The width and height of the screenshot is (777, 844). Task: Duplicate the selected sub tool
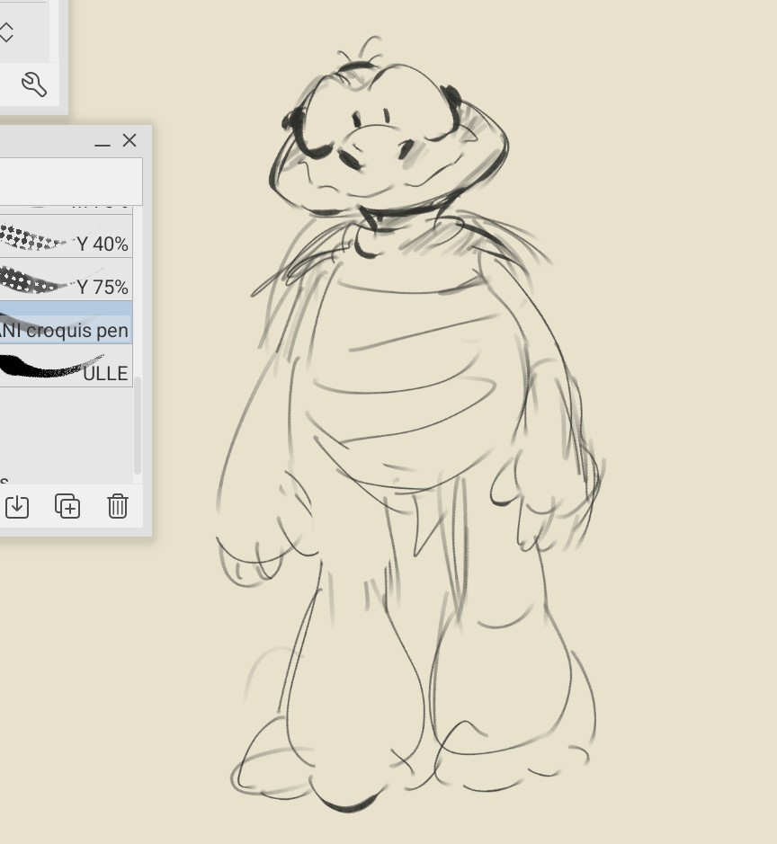coord(67,506)
